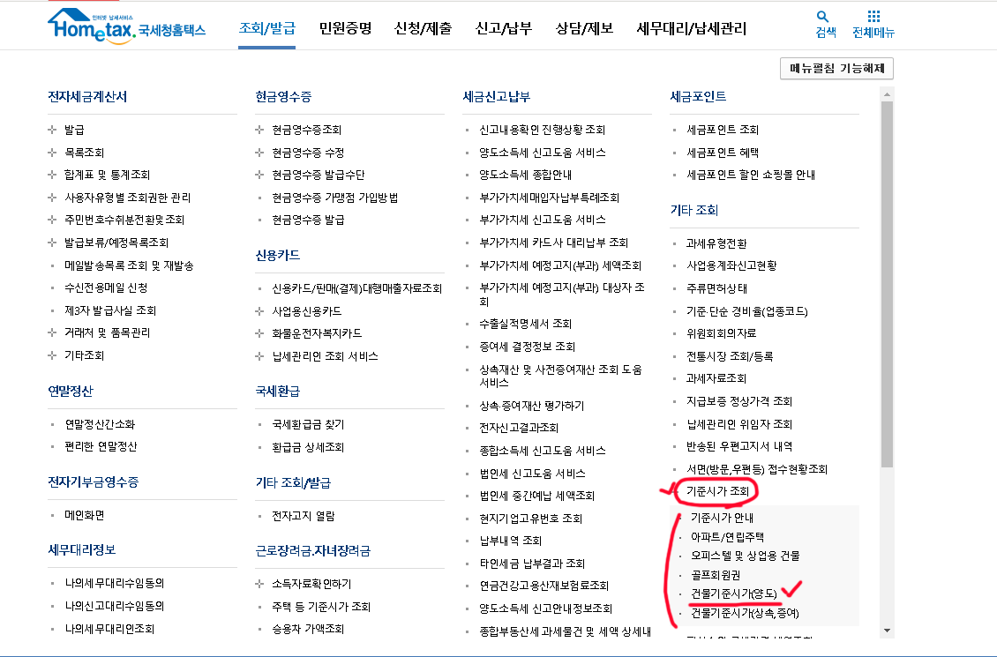This screenshot has height=657, width=997.
Task: Select 건물기준시가(양도) submenu item
Action: (734, 594)
